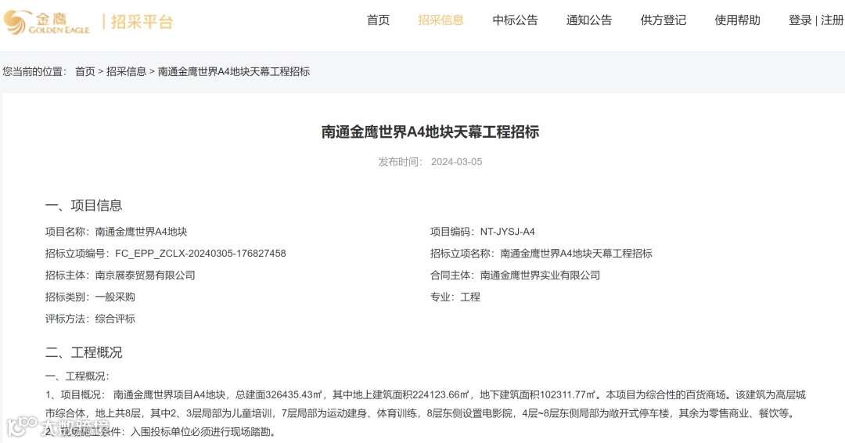Go to 通知公告 in top navigation

tap(589, 20)
